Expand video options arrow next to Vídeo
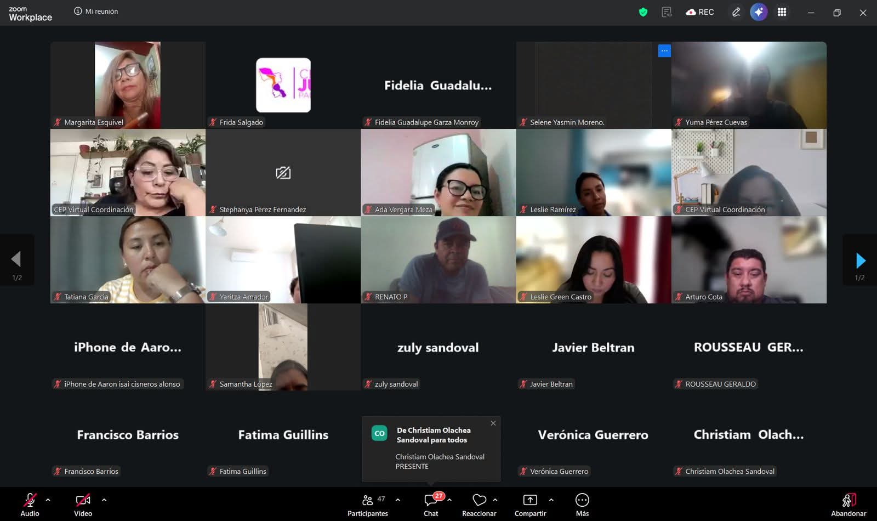The image size is (877, 521). coord(104,500)
